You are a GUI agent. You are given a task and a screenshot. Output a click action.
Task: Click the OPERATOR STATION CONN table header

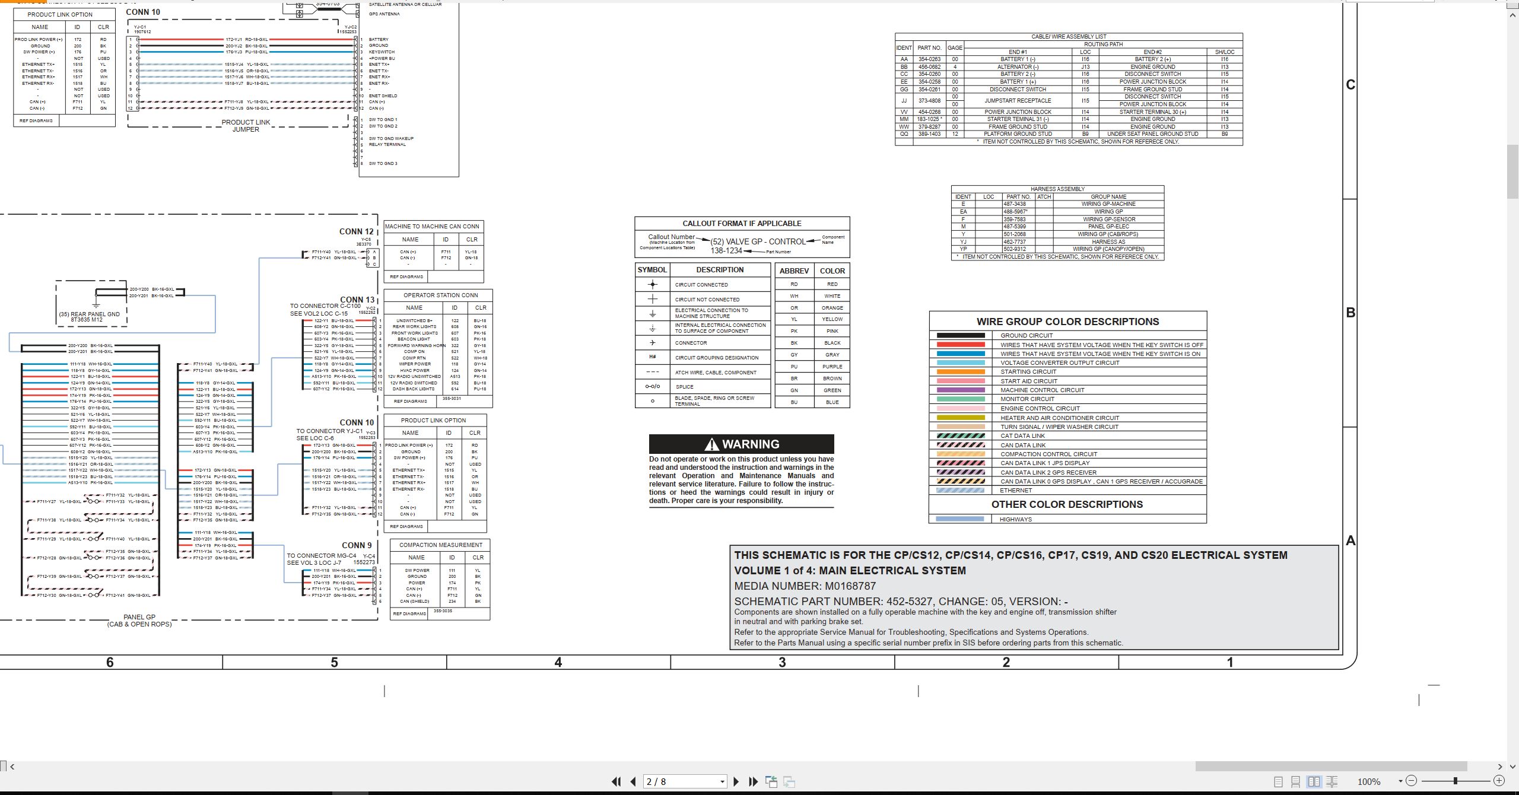440,295
